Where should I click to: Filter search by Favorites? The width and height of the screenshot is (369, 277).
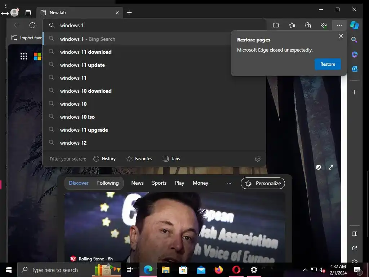[x=139, y=159]
